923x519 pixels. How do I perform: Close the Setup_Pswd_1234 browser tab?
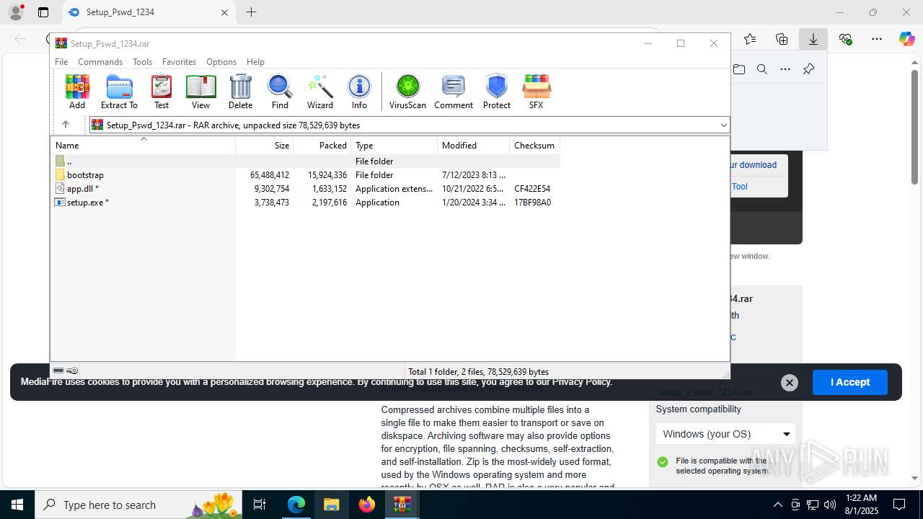pos(224,12)
